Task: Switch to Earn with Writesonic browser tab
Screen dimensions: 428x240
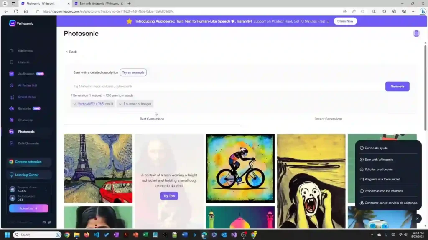Action: [x=99, y=3]
